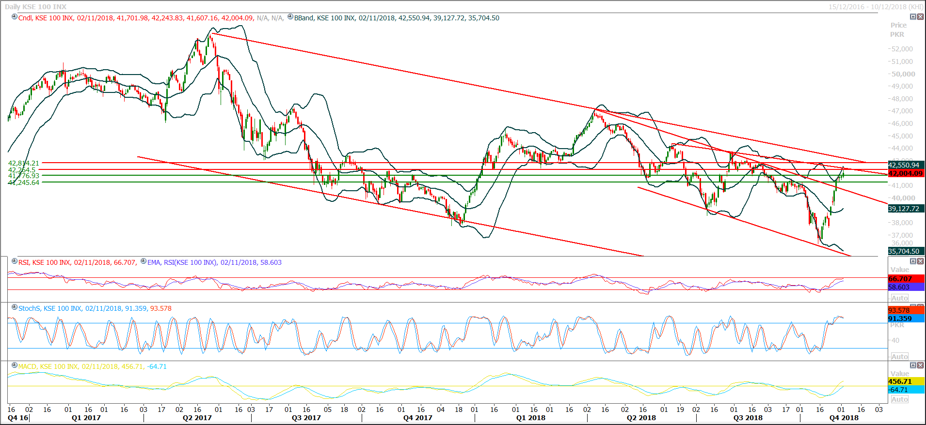Select the yellow 456.71 MACD value tag
Image resolution: width=926 pixels, height=425 pixels.
[906, 381]
